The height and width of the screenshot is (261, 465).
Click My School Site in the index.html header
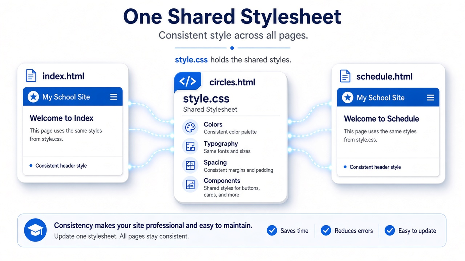(x=66, y=97)
